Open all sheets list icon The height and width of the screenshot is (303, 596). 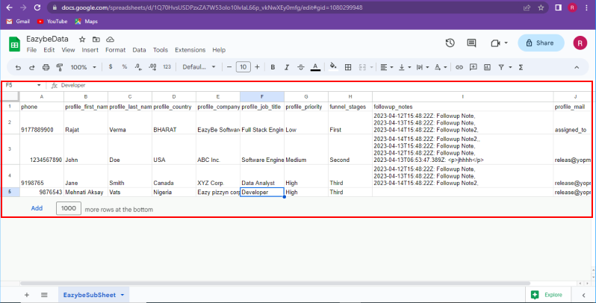[44, 295]
